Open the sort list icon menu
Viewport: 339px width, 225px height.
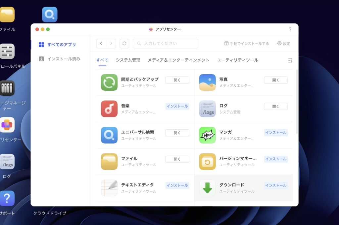(290, 60)
